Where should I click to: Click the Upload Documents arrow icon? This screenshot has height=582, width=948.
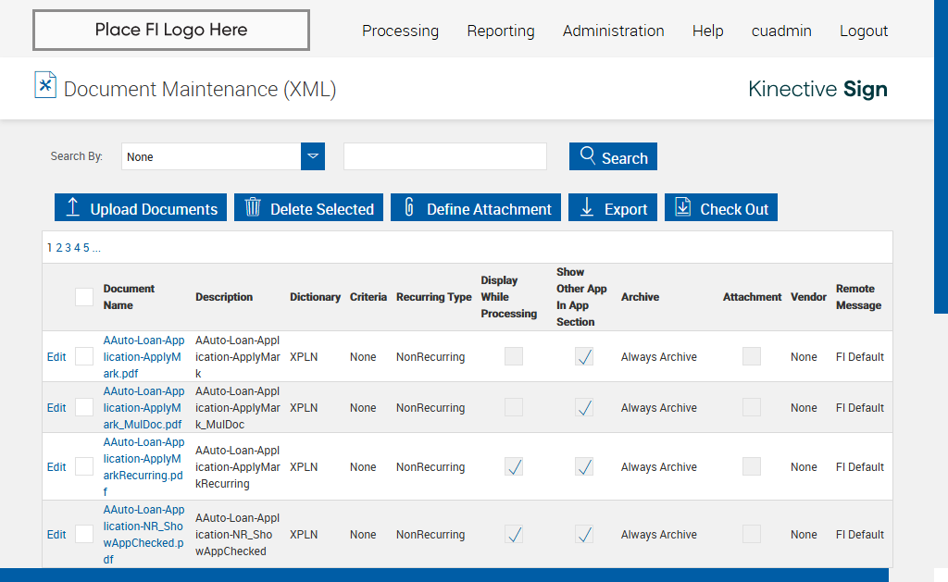[73, 208]
